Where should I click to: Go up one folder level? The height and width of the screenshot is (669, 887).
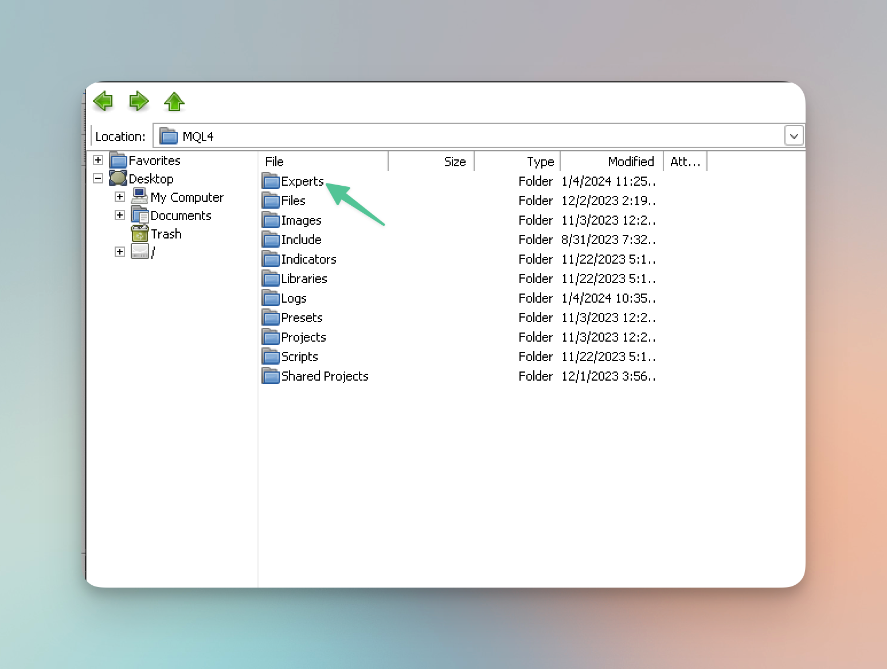point(174,101)
